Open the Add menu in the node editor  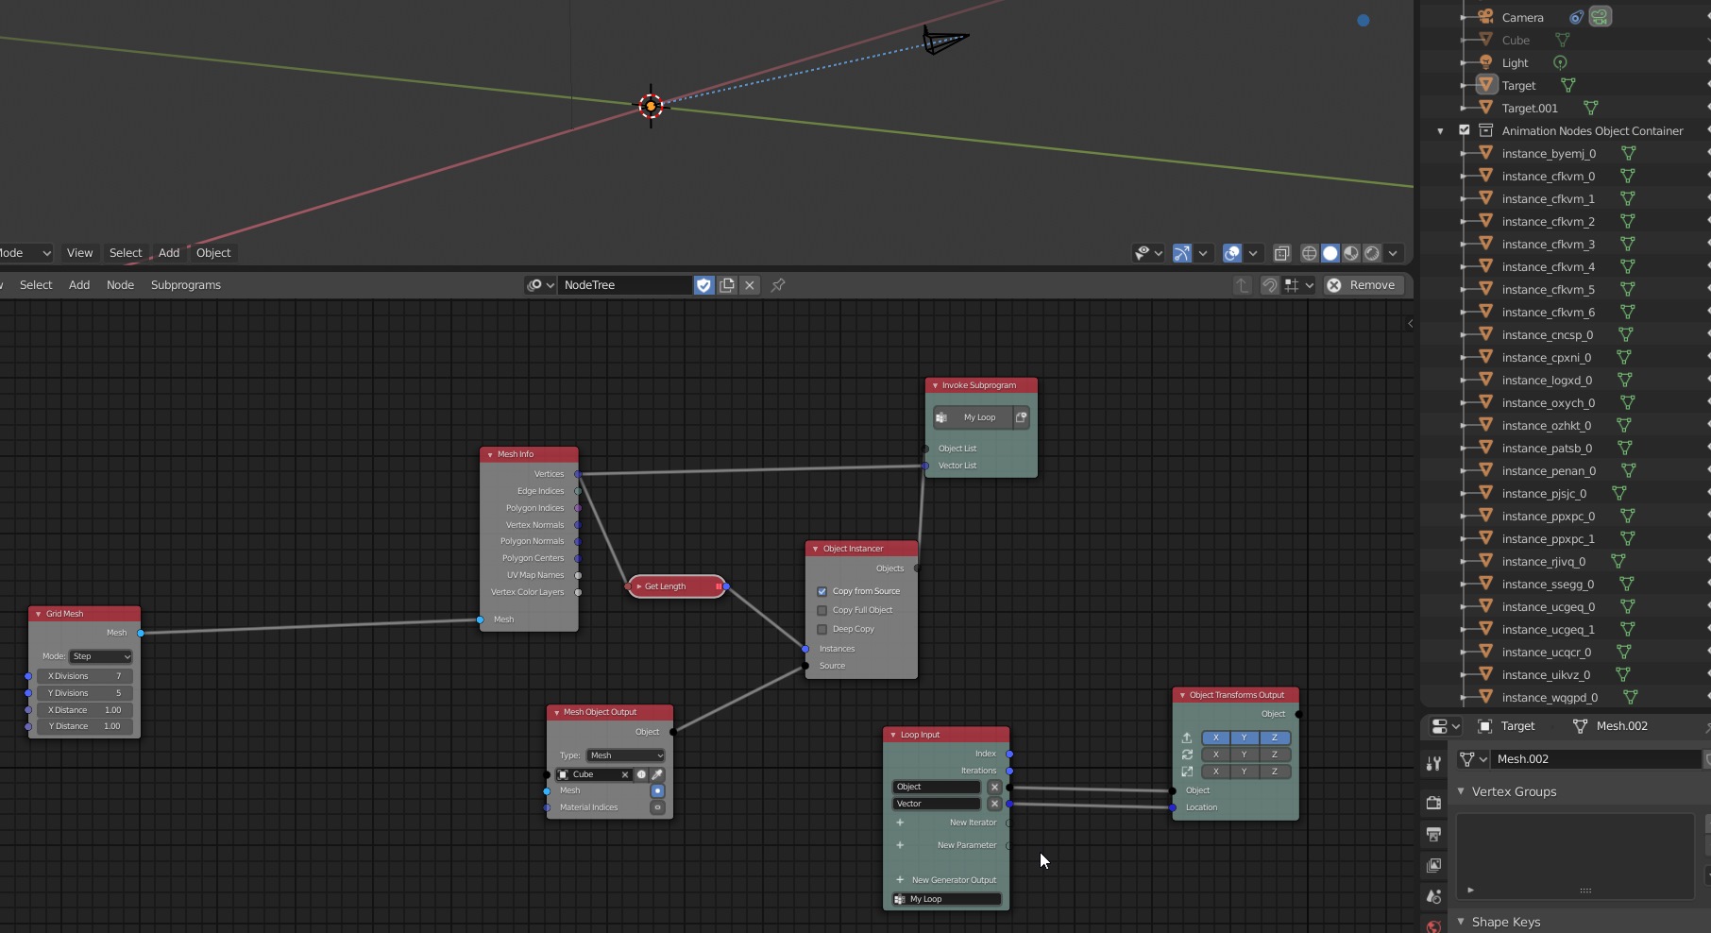[x=79, y=284]
